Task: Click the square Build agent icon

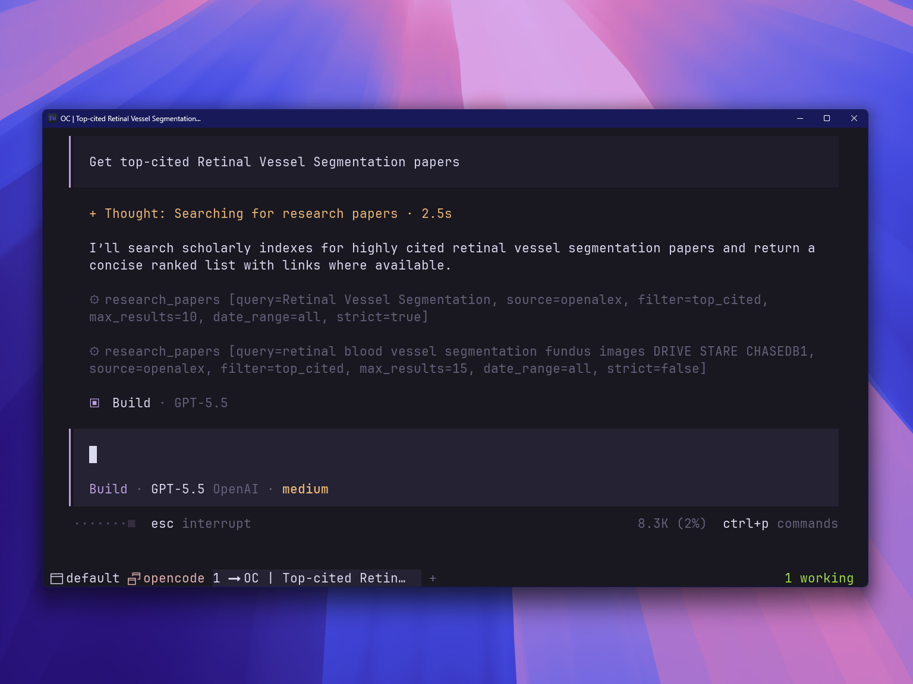Action: [x=94, y=403]
